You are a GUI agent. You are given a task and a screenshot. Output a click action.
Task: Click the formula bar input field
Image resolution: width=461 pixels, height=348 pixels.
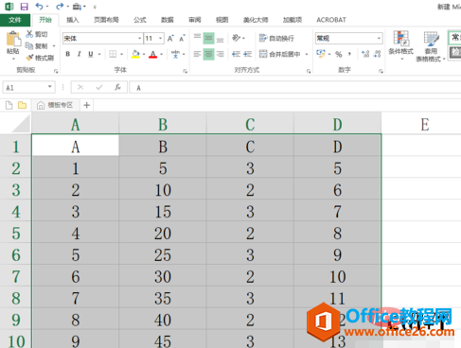(295, 87)
